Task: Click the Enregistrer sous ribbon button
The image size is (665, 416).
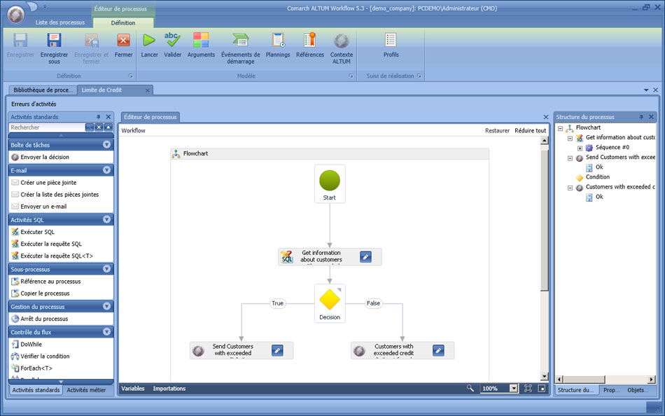Action: (54, 48)
